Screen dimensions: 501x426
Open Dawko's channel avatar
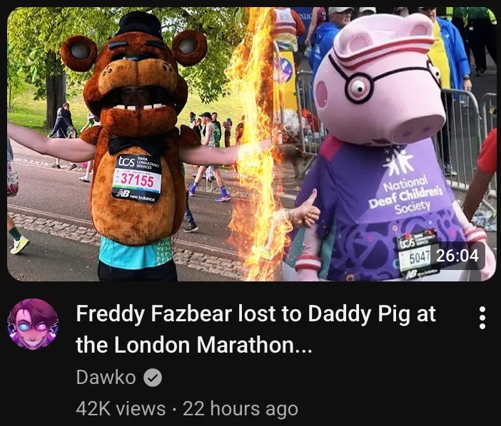pyautogui.click(x=33, y=324)
